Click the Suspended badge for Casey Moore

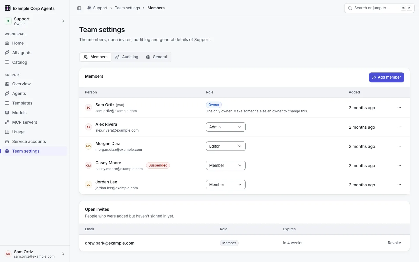click(x=158, y=165)
